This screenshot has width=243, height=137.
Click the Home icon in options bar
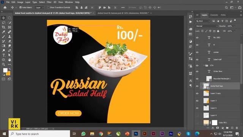point(5,8)
